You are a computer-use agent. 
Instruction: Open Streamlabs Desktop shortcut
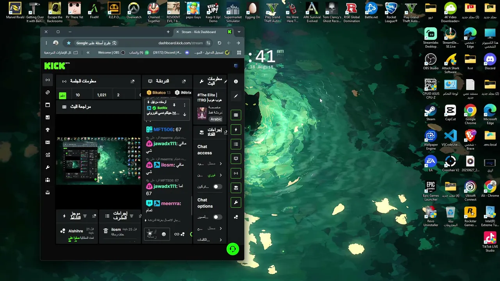(430, 38)
